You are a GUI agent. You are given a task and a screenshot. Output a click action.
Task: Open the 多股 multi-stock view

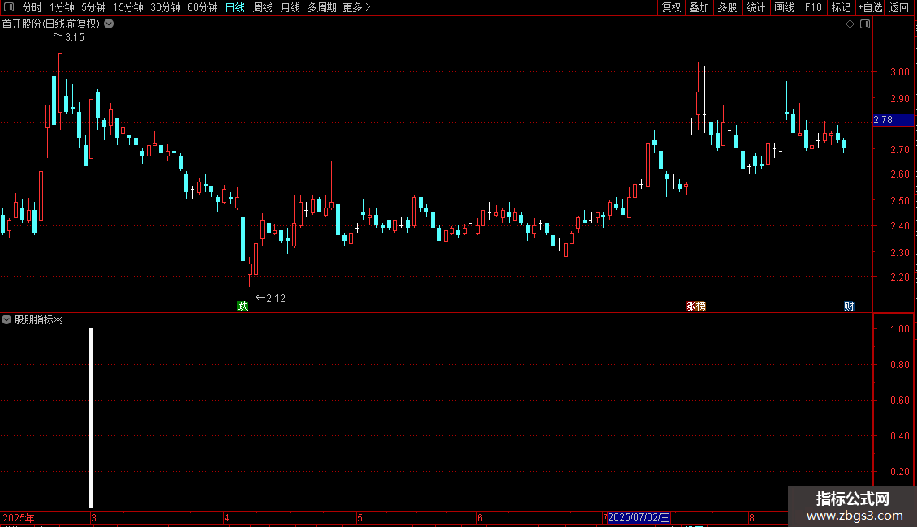728,7
